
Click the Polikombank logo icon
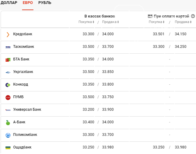point(8,135)
